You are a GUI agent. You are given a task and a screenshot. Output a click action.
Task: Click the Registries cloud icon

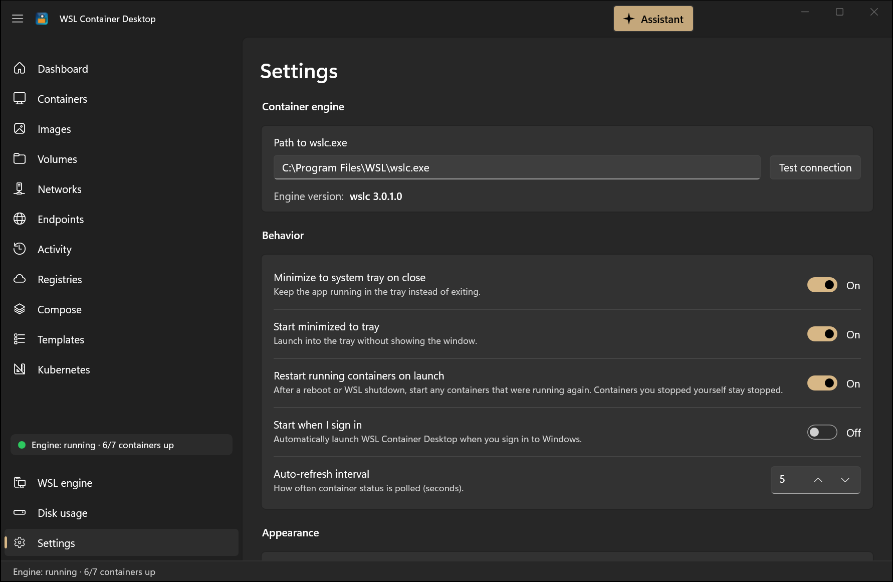(20, 279)
